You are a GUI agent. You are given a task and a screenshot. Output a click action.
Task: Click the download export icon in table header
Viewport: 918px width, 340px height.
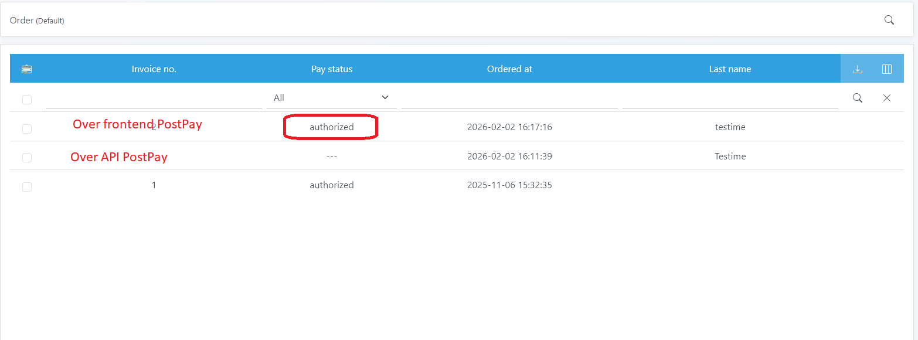click(857, 69)
